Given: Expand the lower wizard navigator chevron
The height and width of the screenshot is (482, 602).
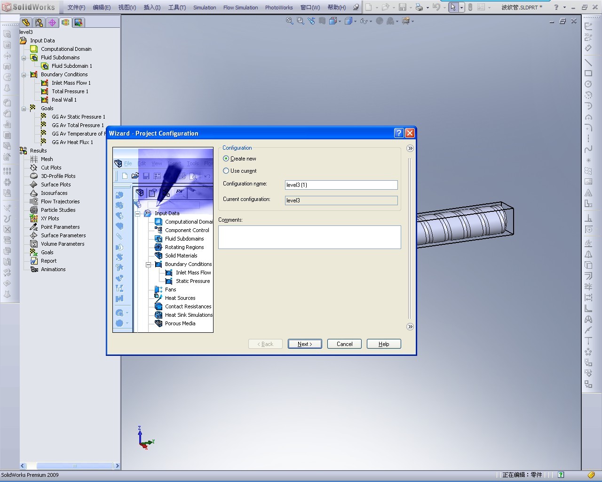Looking at the screenshot, I should pyautogui.click(x=410, y=327).
